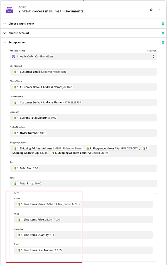Click green checkmark next to Choose account
This screenshot has height=265, width=167.
click(163, 33)
